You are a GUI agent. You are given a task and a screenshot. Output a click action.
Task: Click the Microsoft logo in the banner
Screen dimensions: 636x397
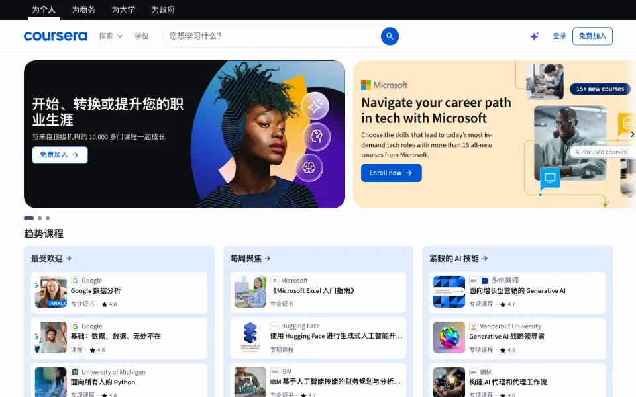coord(384,85)
